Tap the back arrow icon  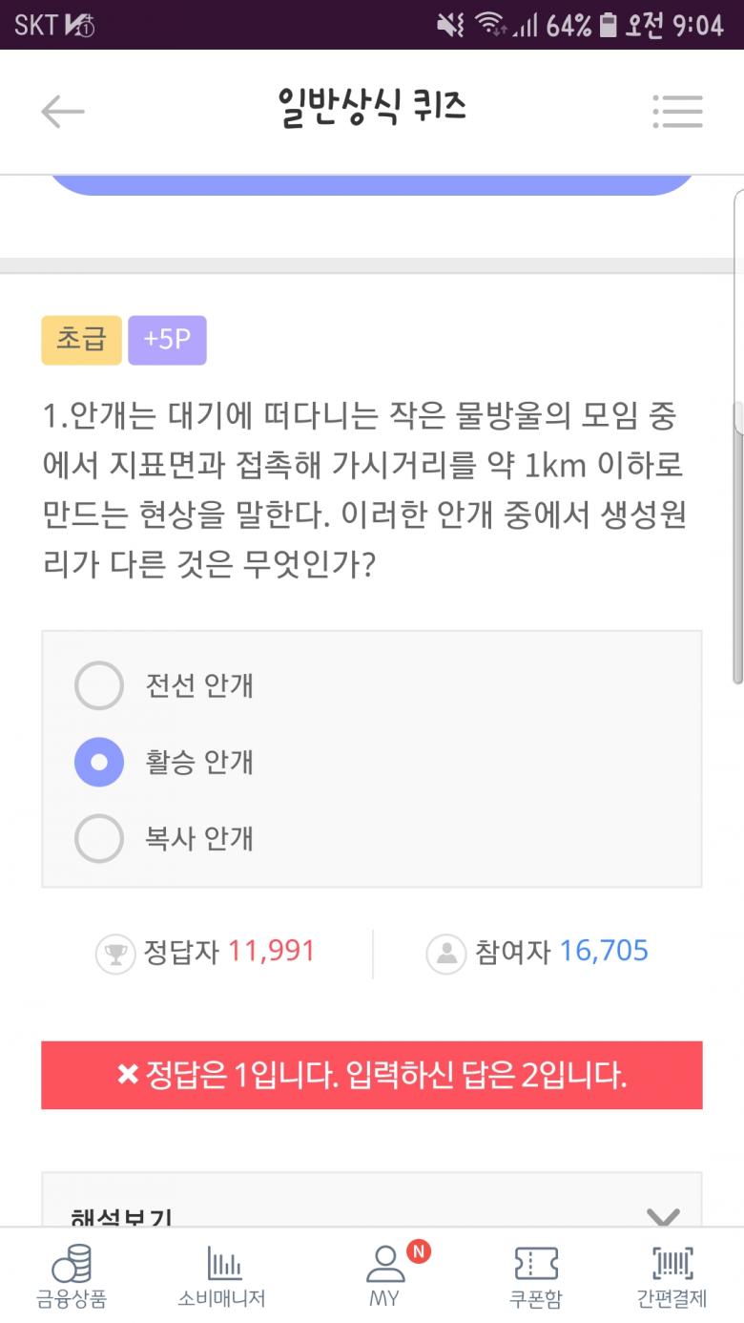coord(63,112)
